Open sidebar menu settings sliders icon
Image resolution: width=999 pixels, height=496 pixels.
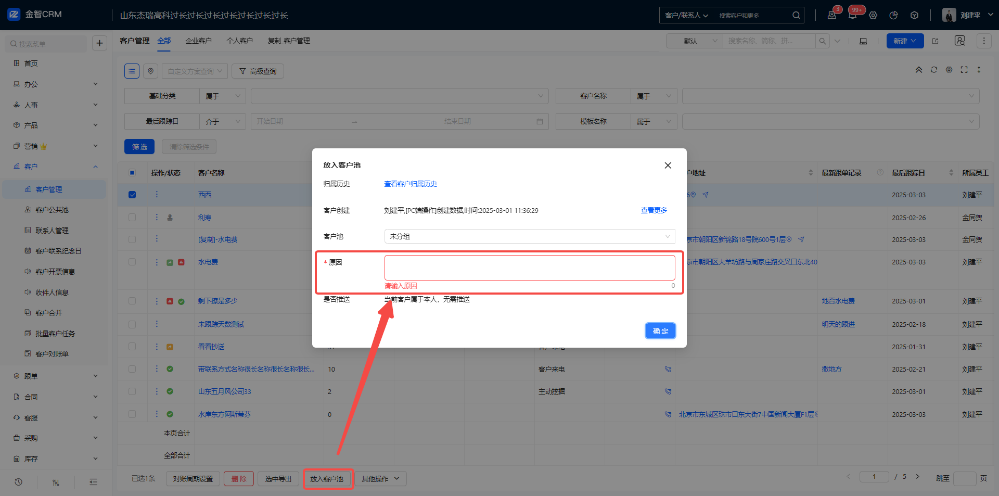56,482
